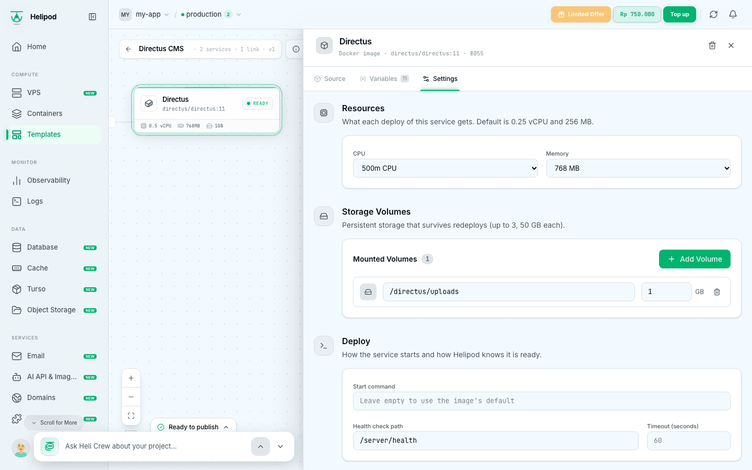This screenshot has width=752, height=470.
Task: Click the Health check path field
Action: click(x=496, y=441)
